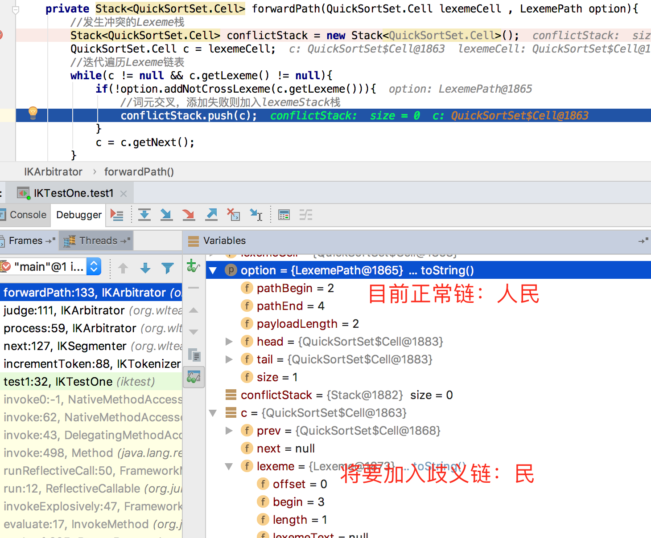The height and width of the screenshot is (538, 651).
Task: Close the IKTestOne.test1 debug tab
Action: point(124,193)
